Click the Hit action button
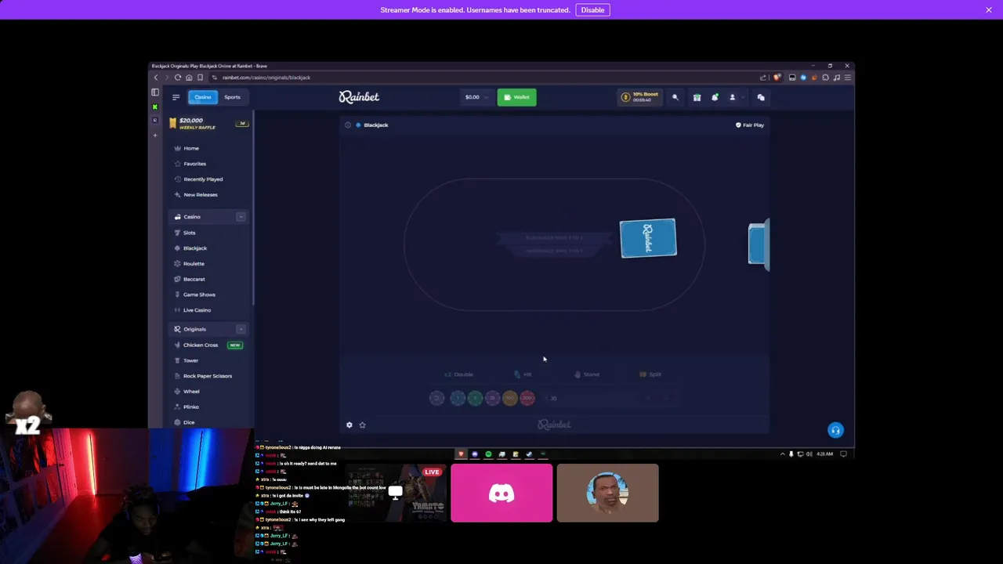The image size is (1003, 564). coord(523,374)
